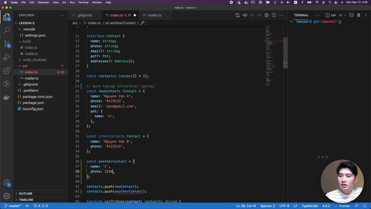The height and width of the screenshot is (209, 371).
Task: Click Ln 38, Col 14 cursor position
Action: tap(246, 206)
